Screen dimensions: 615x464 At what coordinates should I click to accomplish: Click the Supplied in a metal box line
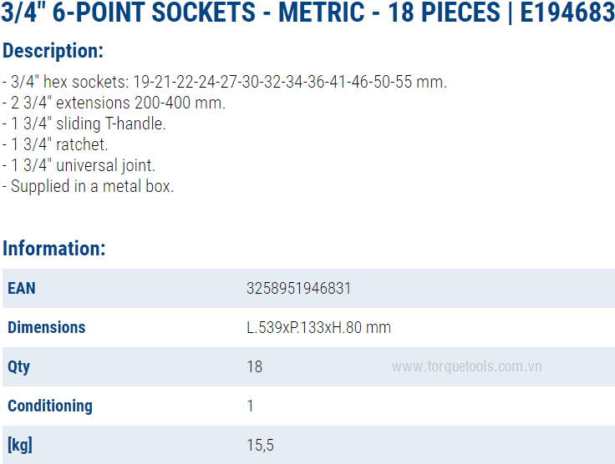[x=88, y=186]
